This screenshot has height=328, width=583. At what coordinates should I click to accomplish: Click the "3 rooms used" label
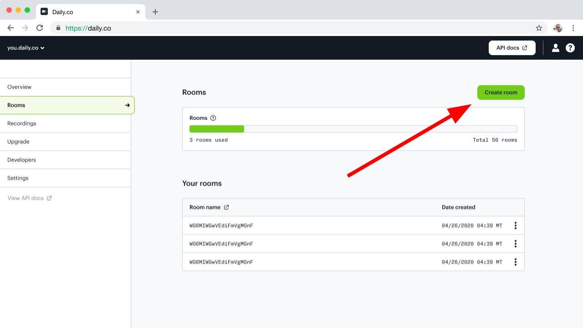[x=209, y=140]
